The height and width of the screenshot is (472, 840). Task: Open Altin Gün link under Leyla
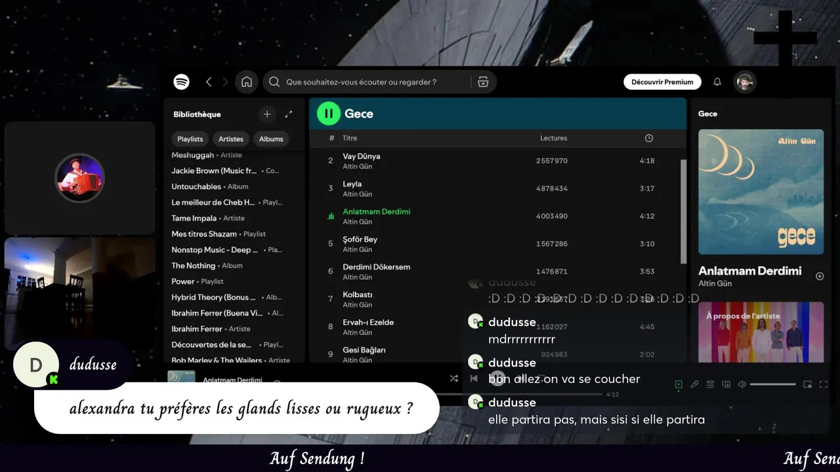pos(357,194)
